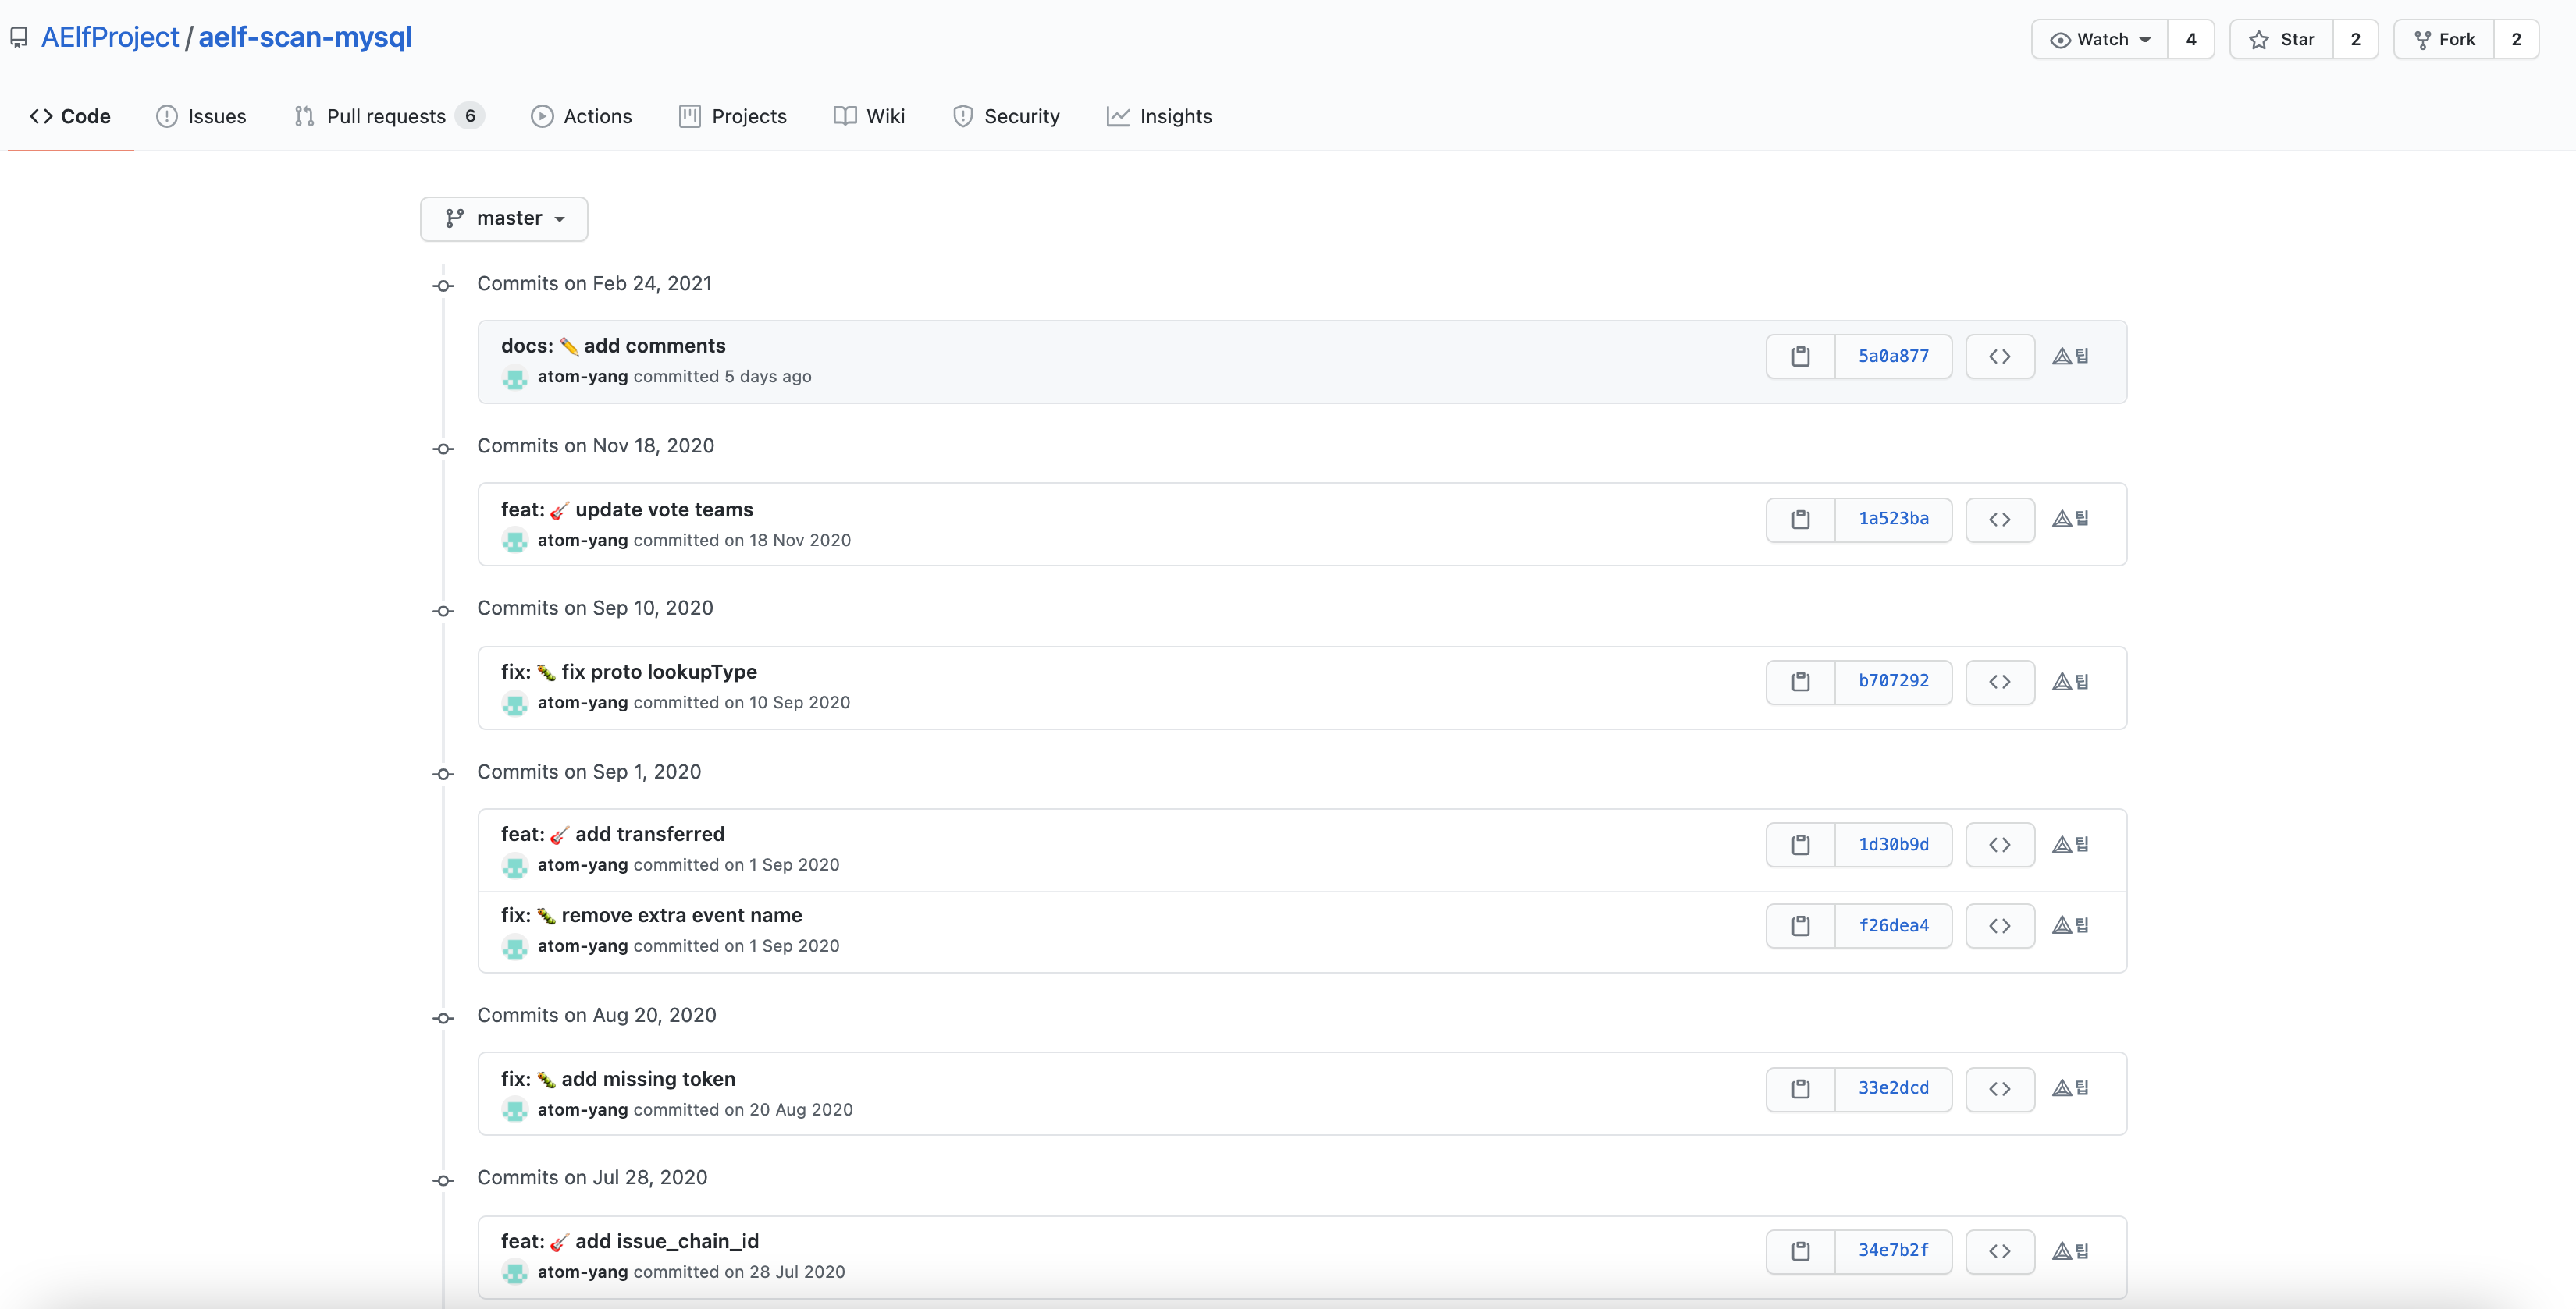
Task: Browse repository at commit 1a523ba
Action: (2000, 520)
